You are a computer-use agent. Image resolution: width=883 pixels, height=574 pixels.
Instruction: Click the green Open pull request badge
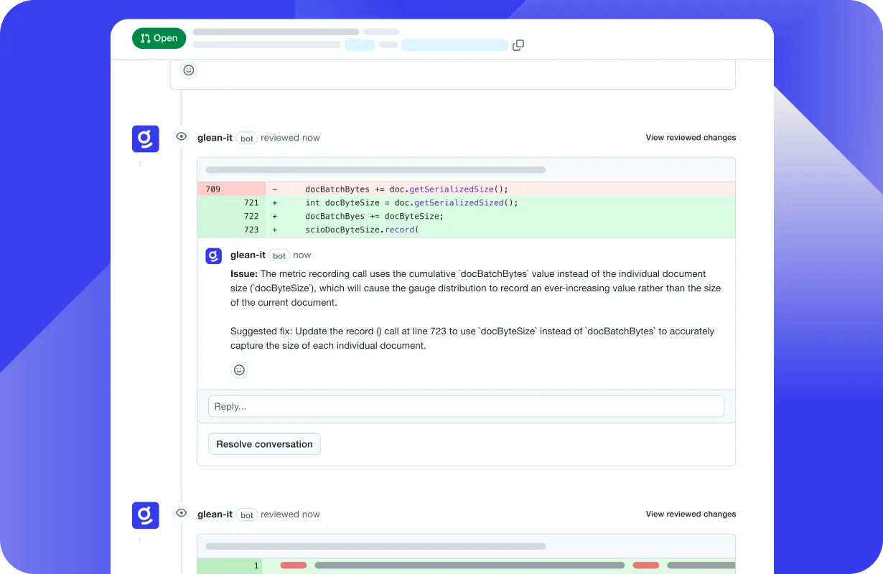click(x=159, y=38)
